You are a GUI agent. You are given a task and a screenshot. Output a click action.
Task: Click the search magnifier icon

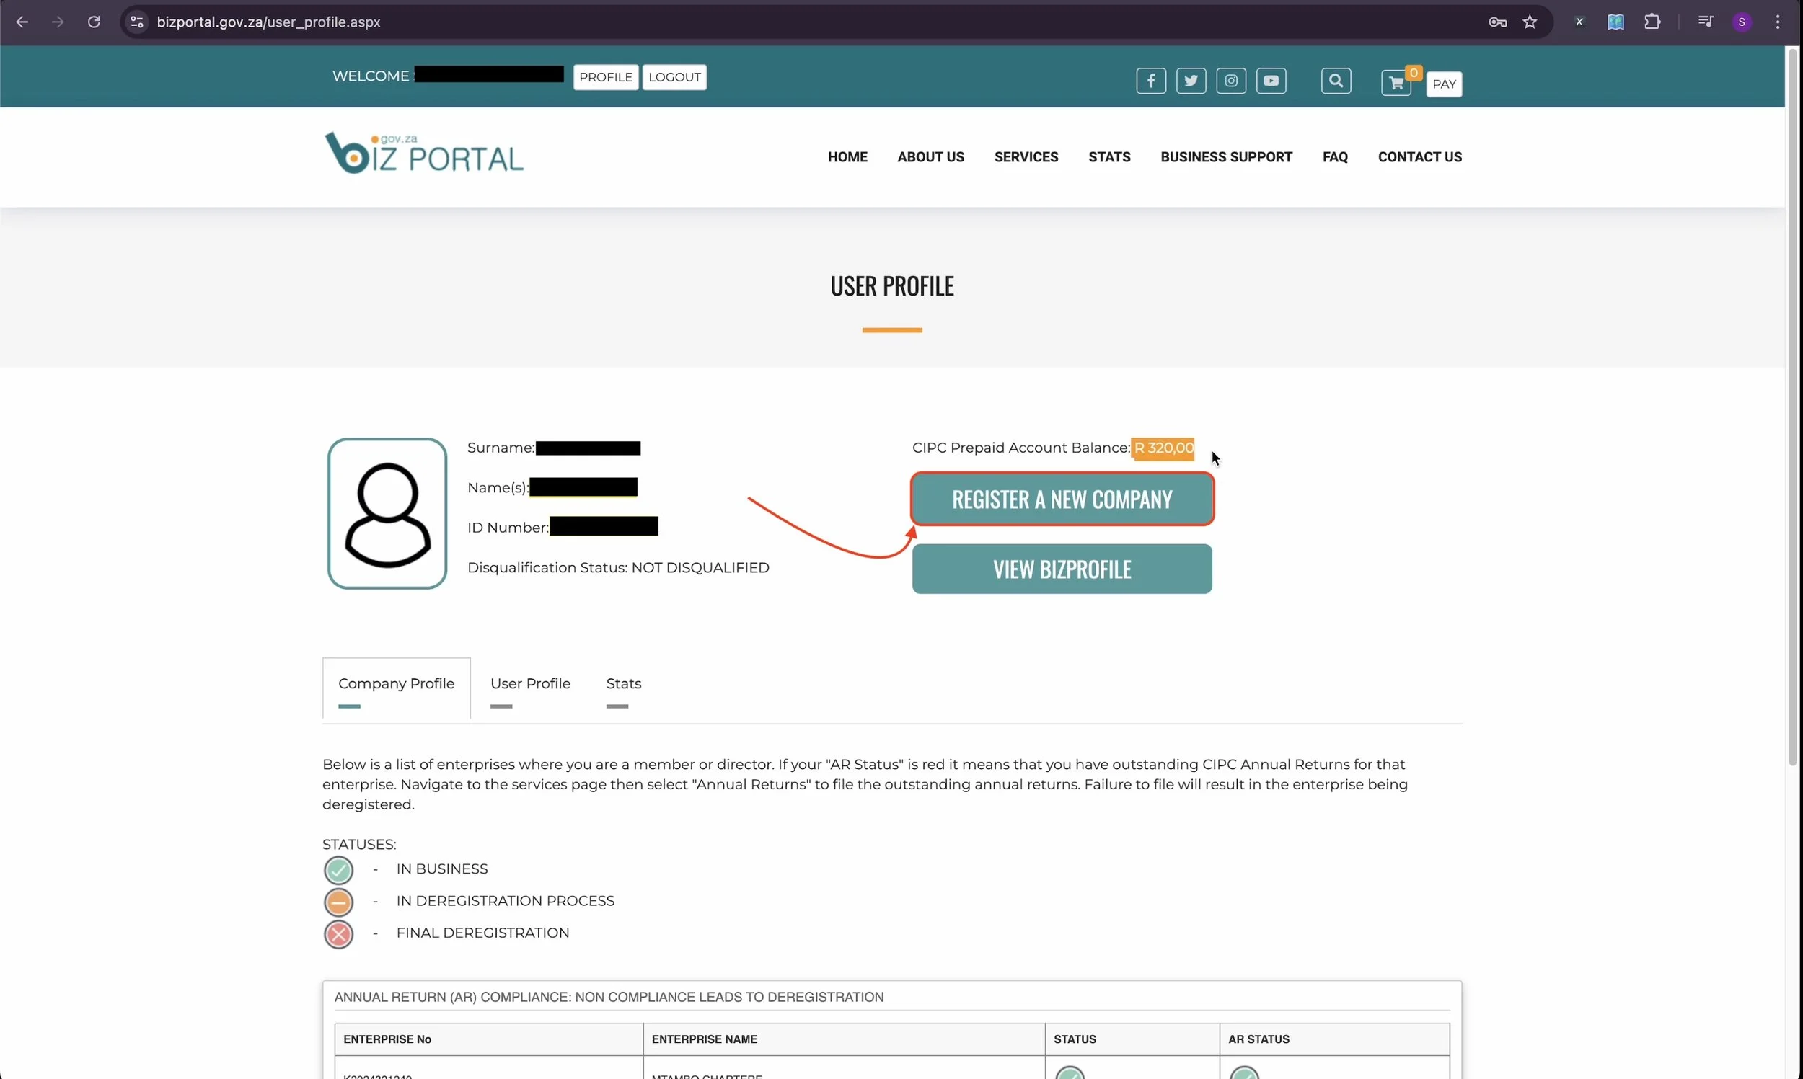tap(1336, 81)
